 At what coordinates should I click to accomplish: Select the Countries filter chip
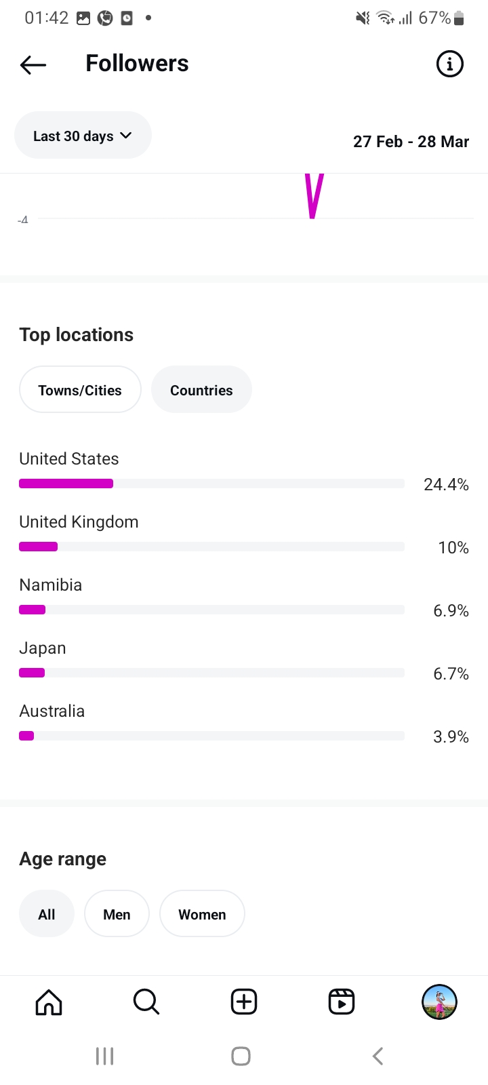[201, 390]
